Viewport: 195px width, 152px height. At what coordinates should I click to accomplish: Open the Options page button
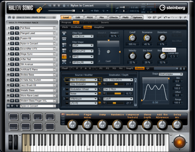tap(137, 17)
